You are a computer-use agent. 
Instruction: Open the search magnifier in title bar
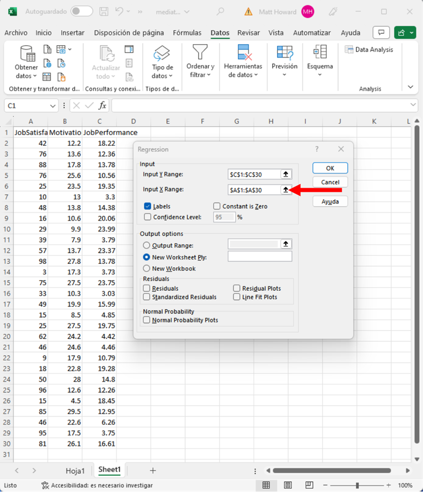[x=220, y=11]
